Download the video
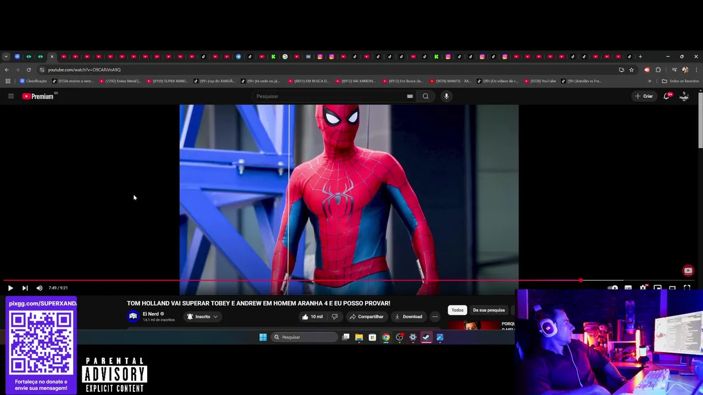Viewport: 703px width, 395px height. (409, 317)
